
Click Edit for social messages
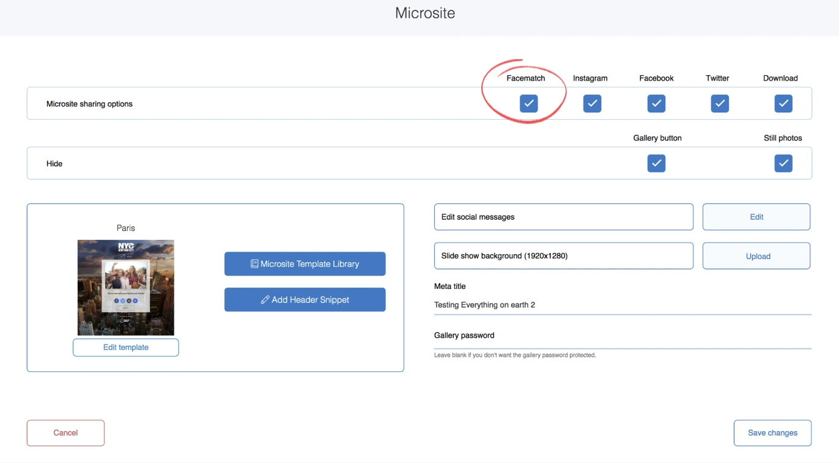pyautogui.click(x=756, y=217)
